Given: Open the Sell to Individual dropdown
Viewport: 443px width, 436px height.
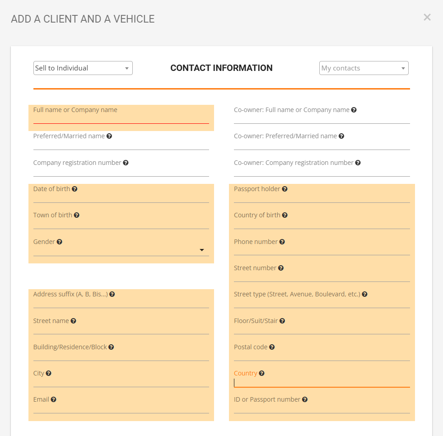Looking at the screenshot, I should coord(83,68).
